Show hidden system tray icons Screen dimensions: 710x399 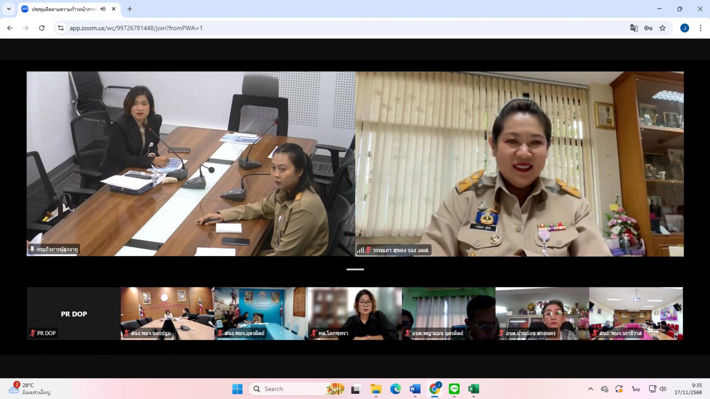pyautogui.click(x=590, y=389)
